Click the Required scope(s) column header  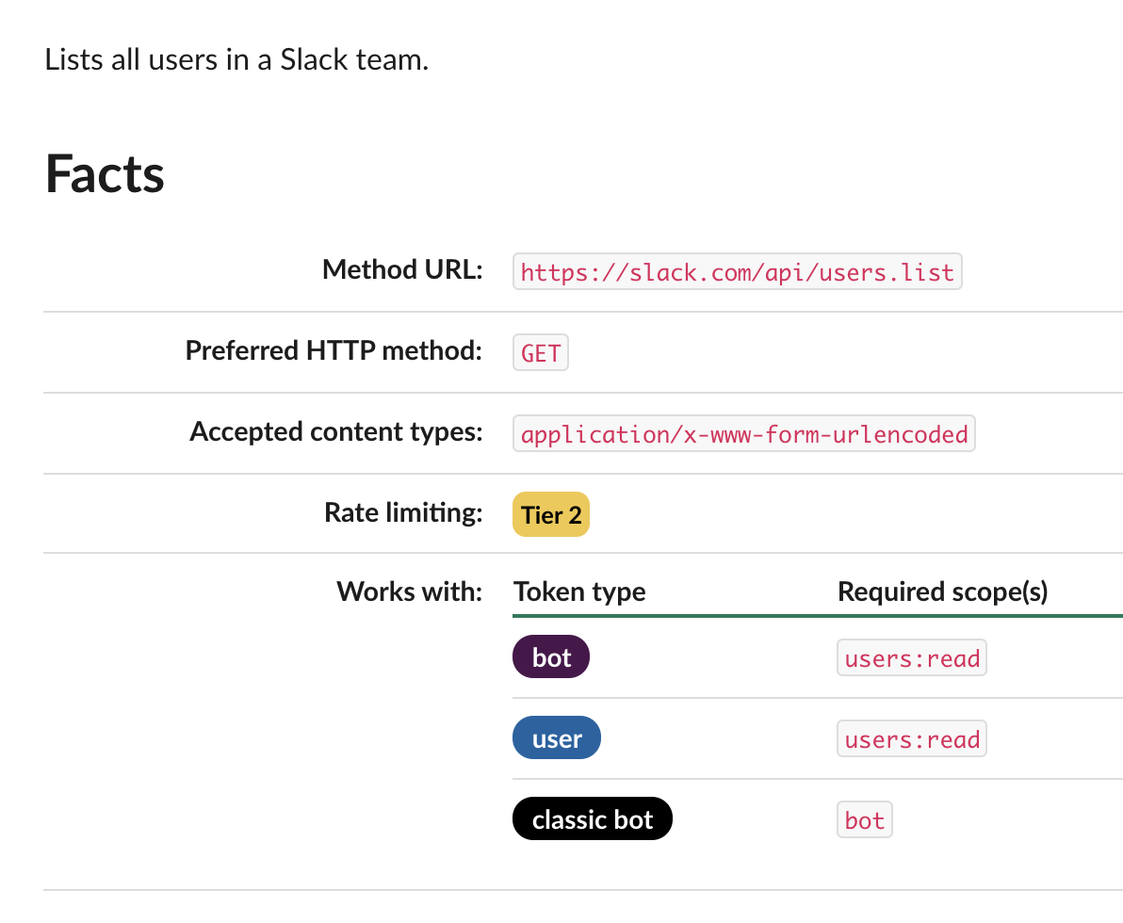pyautogui.click(x=942, y=591)
